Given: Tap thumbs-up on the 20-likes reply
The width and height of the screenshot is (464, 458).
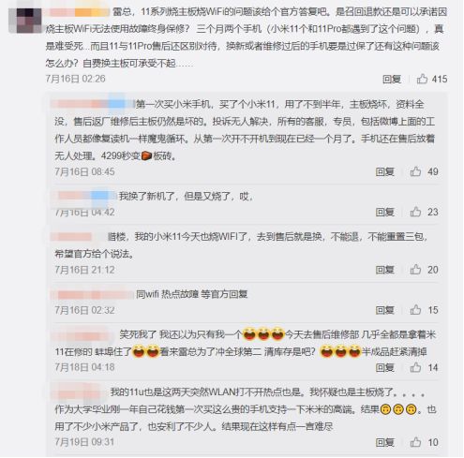Looking at the screenshot, I should tap(415, 269).
